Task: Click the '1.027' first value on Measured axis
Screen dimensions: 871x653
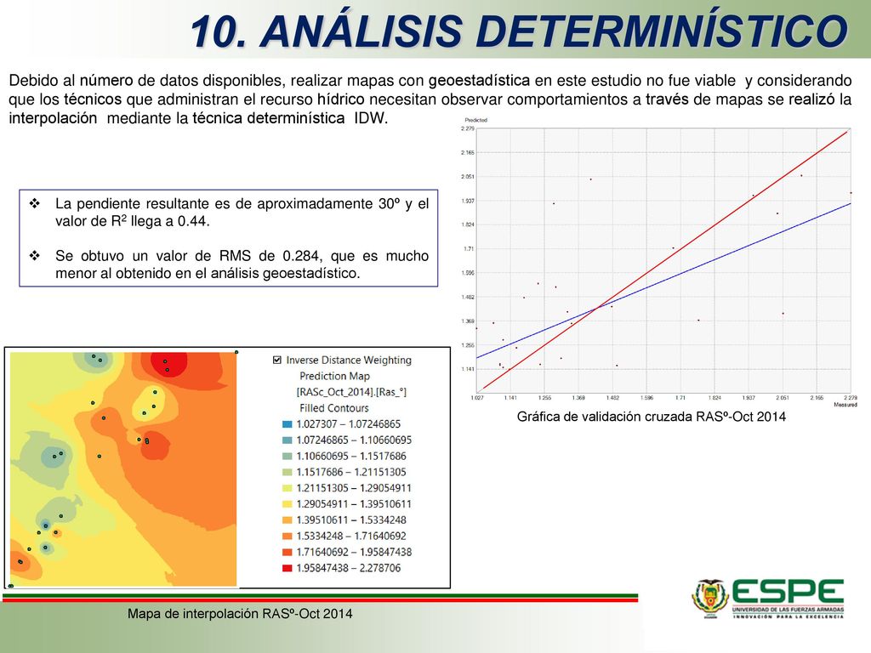Action: 476,398
